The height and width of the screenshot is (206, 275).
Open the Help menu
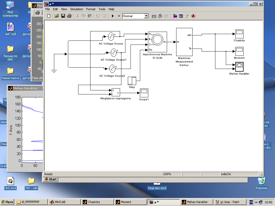pyautogui.click(x=111, y=9)
